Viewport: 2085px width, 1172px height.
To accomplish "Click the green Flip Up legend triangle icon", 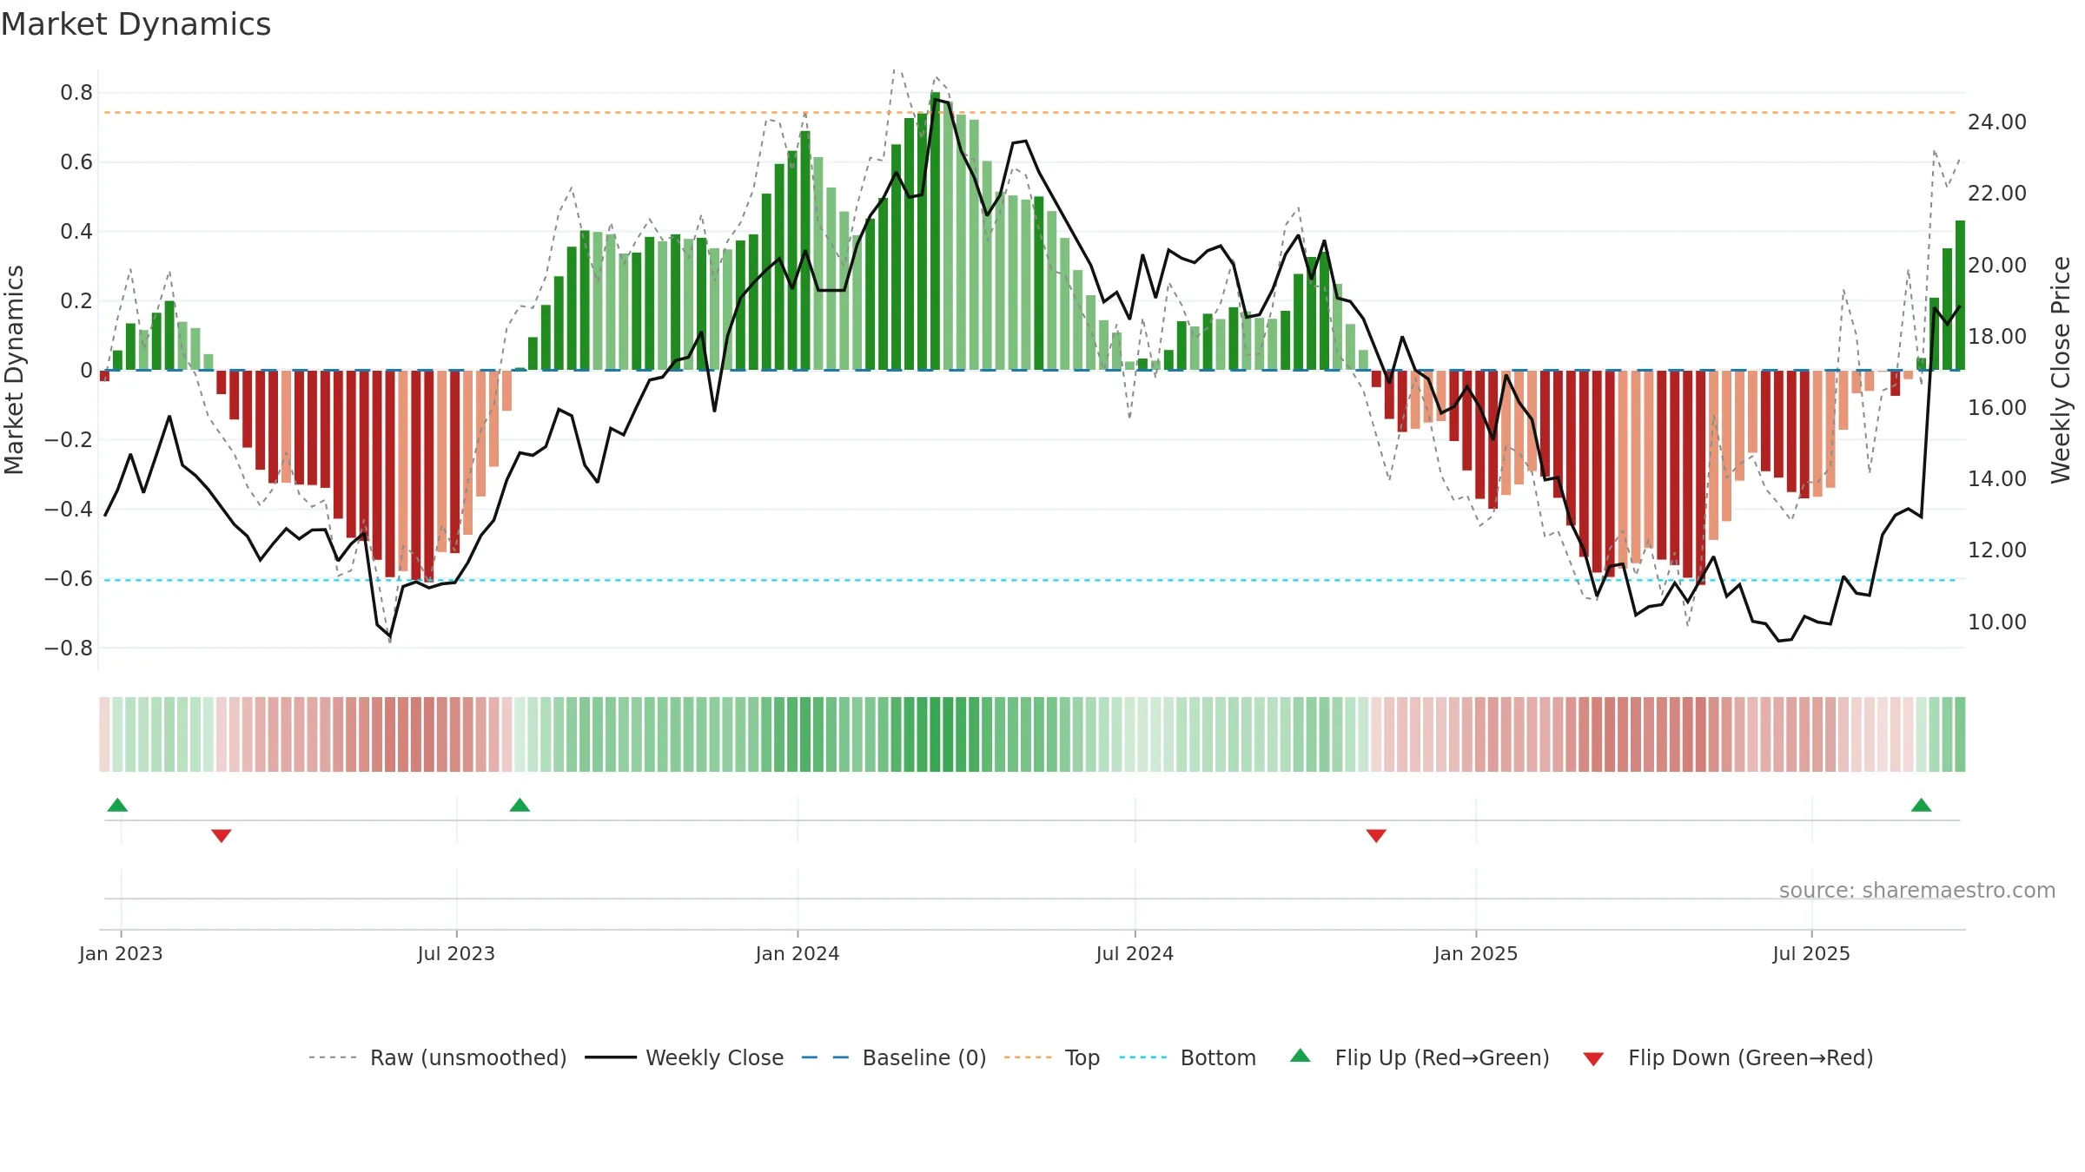I will (x=1301, y=1056).
